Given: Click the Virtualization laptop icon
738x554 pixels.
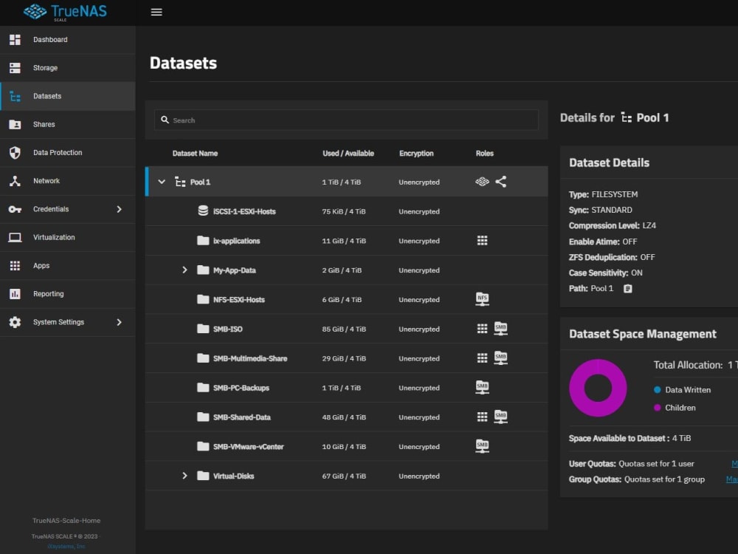Looking at the screenshot, I should [x=15, y=237].
